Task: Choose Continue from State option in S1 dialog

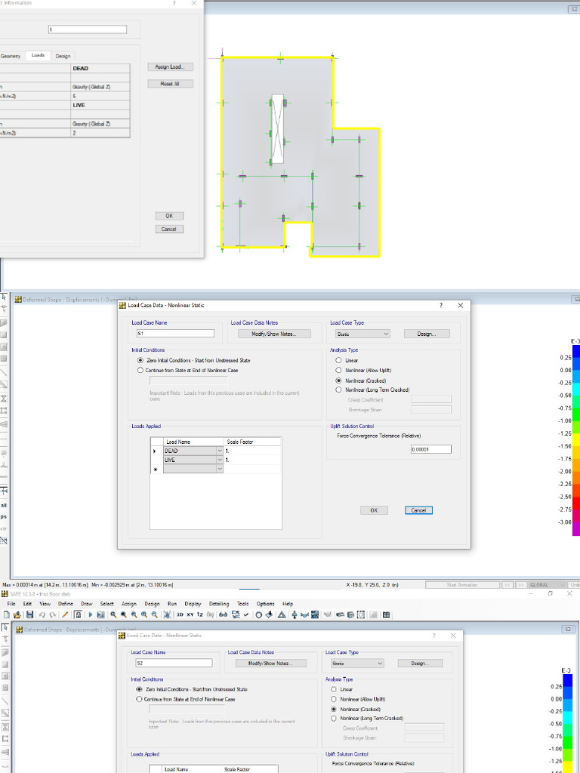Action: [x=140, y=371]
